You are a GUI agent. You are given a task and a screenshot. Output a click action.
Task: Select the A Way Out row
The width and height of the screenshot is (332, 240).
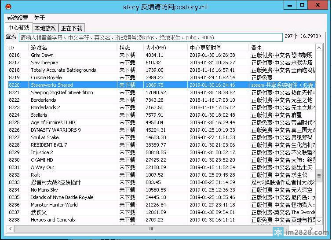point(161,167)
